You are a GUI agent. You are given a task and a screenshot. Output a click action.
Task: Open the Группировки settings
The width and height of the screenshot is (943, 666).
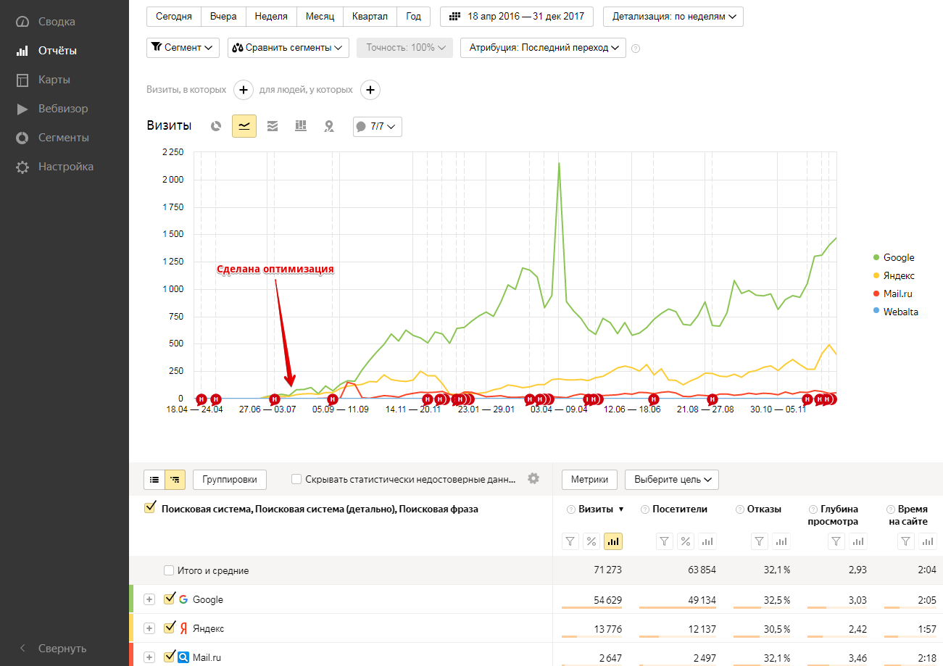(230, 480)
